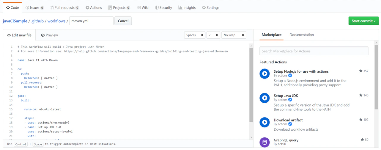Focus the Search Marketplace for Actions field

314,51
